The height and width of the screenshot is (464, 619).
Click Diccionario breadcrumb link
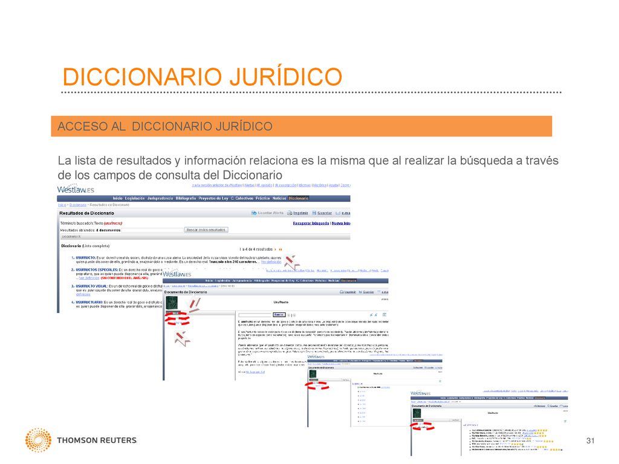(x=78, y=205)
